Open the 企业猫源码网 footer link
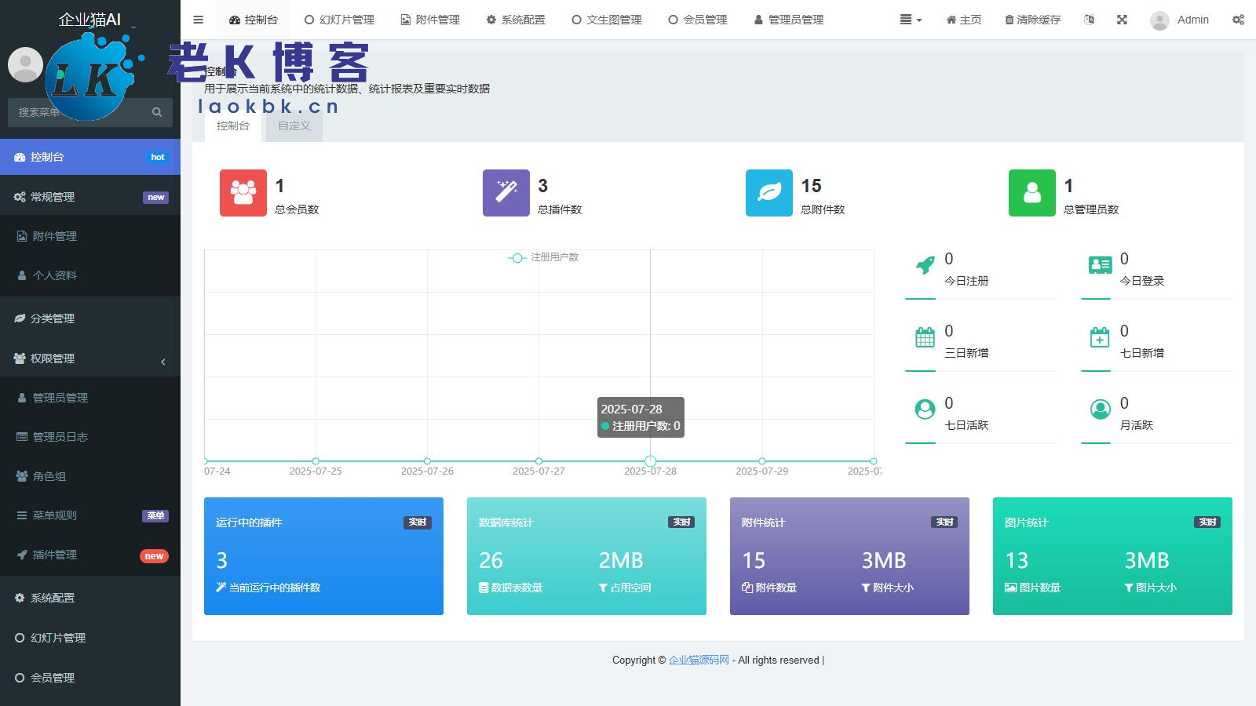This screenshot has height=706, width=1256. coord(699,661)
